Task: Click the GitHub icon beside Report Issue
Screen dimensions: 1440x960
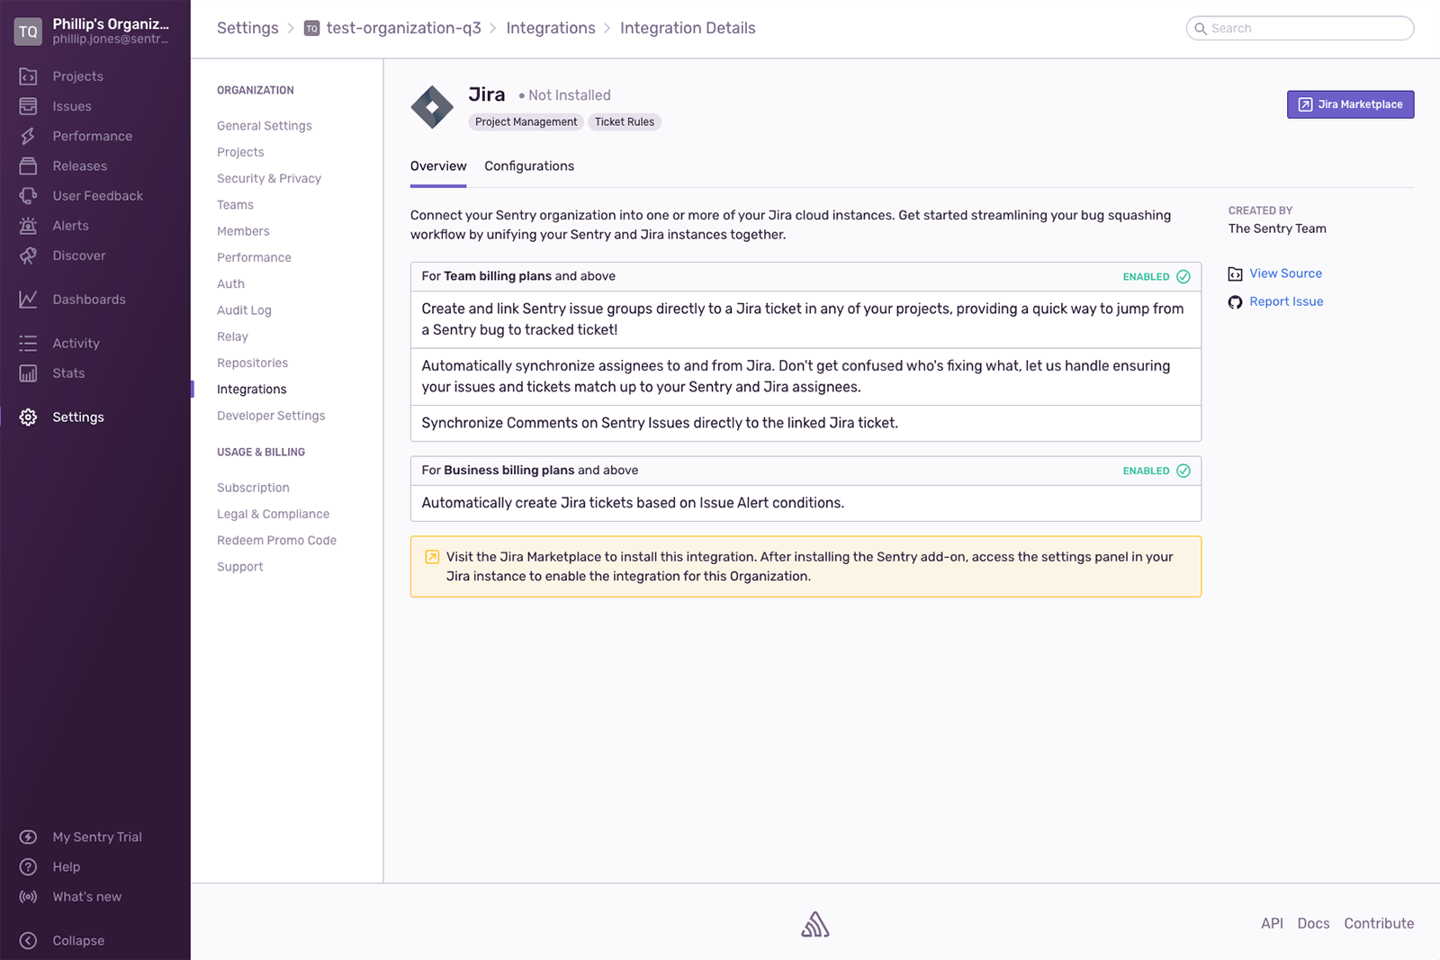Action: pyautogui.click(x=1235, y=302)
